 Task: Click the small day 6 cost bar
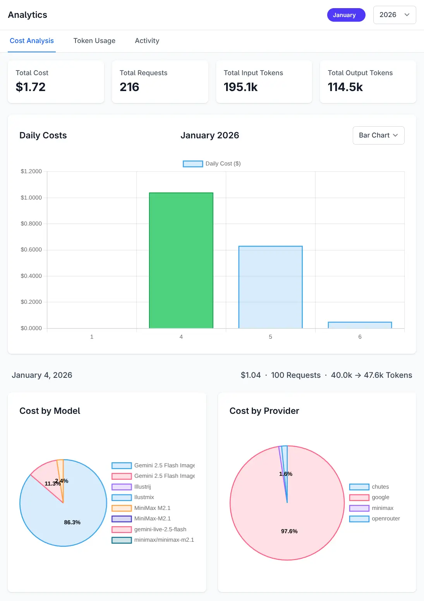[x=360, y=325]
